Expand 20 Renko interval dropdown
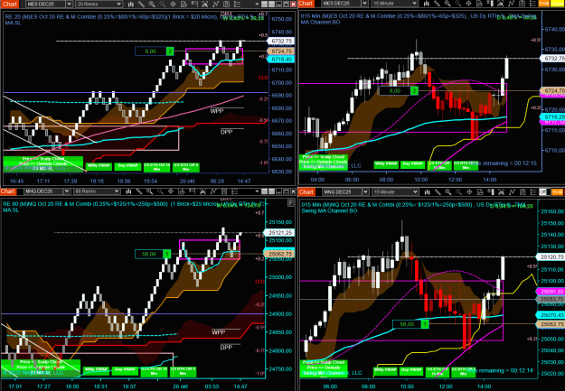This screenshot has width=565, height=391. pos(118,4)
